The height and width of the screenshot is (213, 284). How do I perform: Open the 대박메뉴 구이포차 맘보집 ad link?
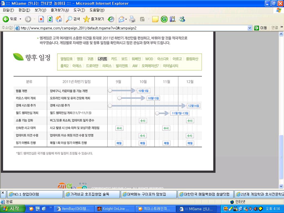pyautogui.click(x=149, y=194)
